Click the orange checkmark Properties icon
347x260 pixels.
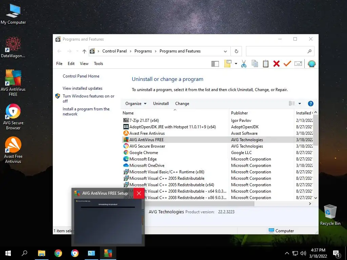287,64
